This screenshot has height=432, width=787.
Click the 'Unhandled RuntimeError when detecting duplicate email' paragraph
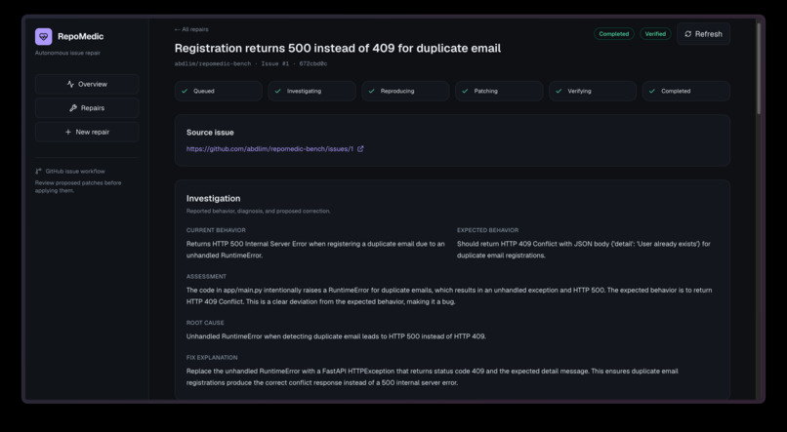tap(336, 336)
